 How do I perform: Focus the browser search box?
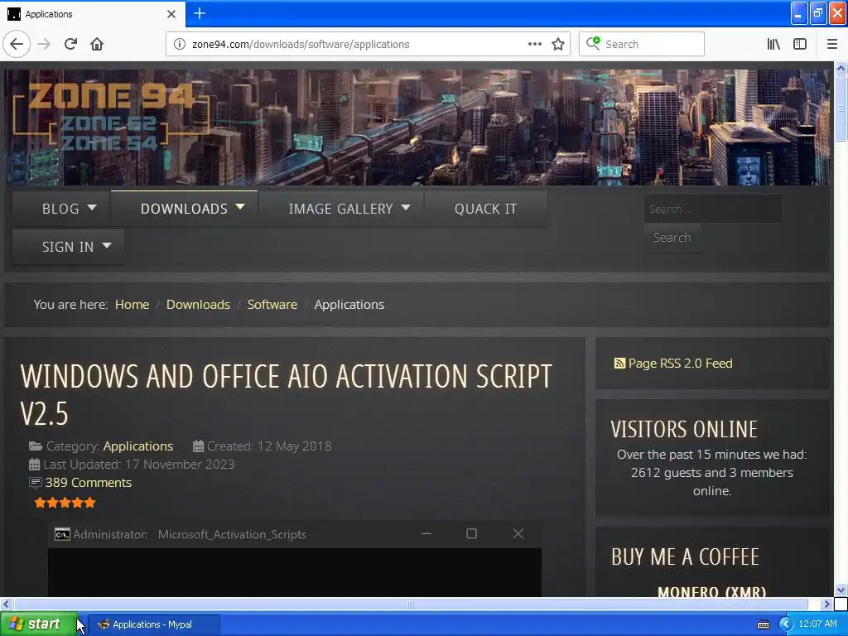(x=642, y=44)
